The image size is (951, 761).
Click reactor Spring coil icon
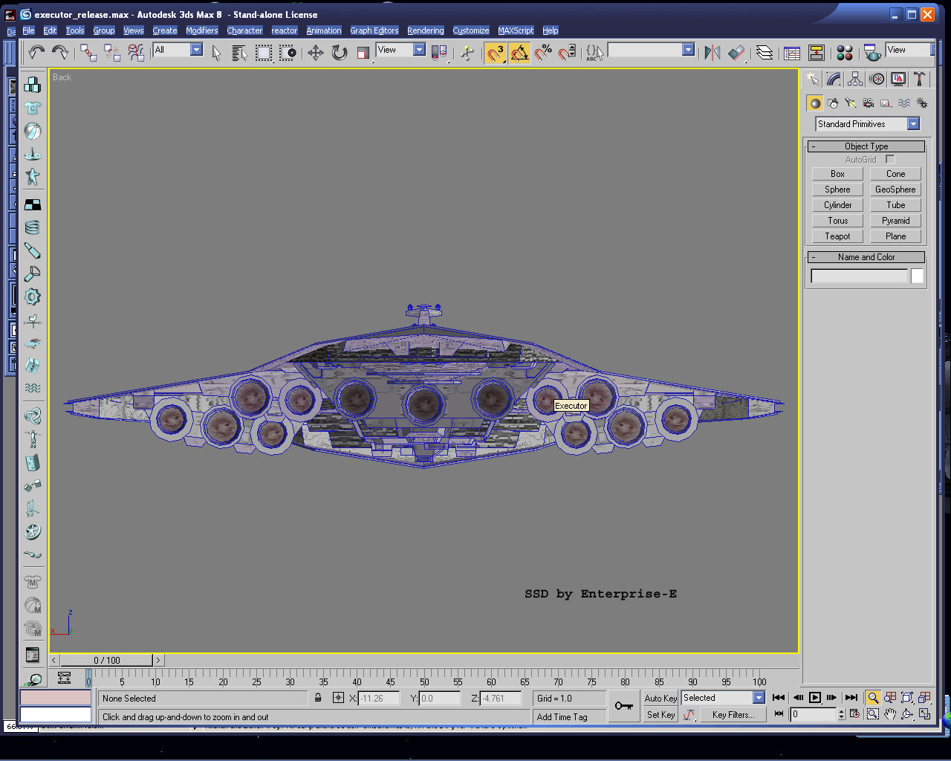pos(33,227)
